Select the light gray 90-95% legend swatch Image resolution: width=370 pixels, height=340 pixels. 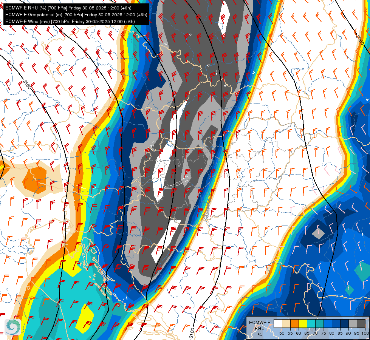pos(352,323)
